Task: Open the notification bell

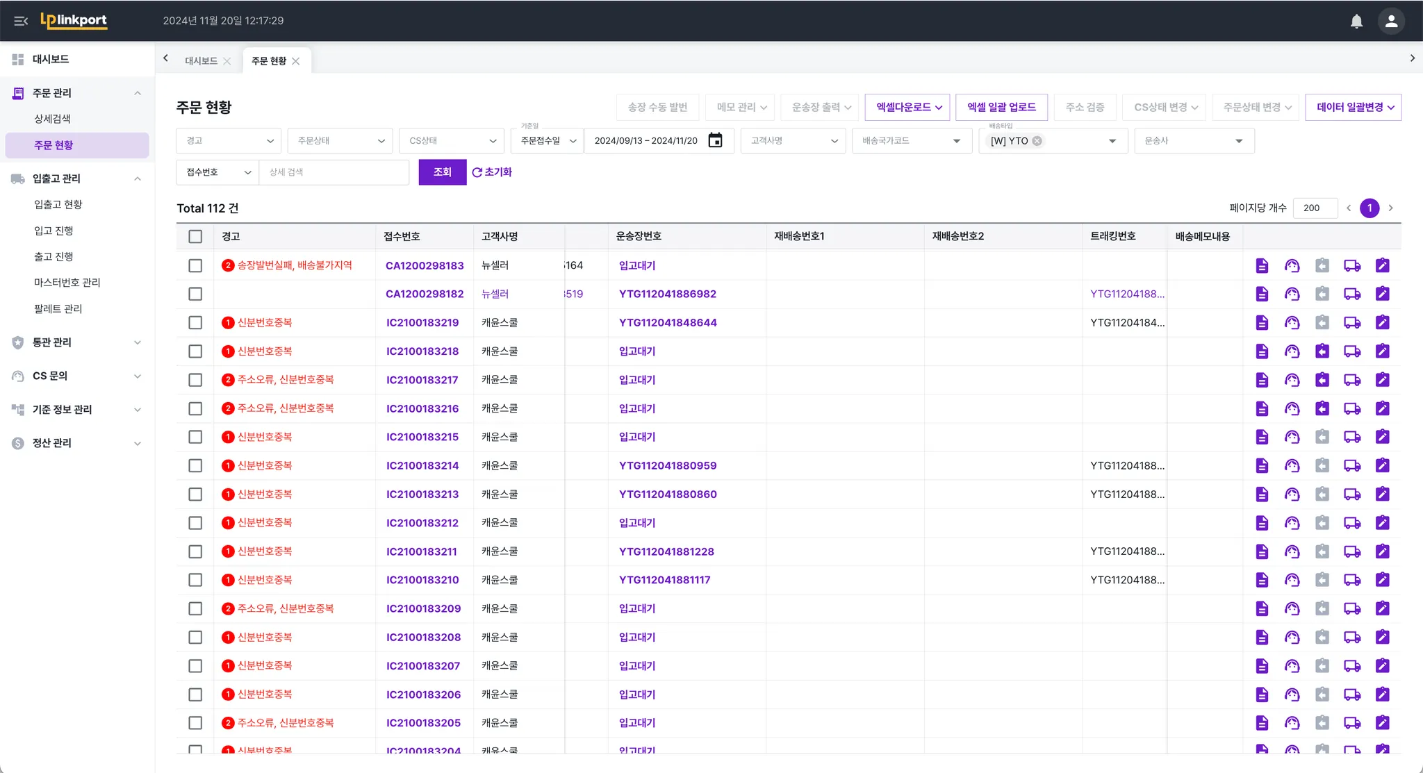Action: coord(1356,21)
